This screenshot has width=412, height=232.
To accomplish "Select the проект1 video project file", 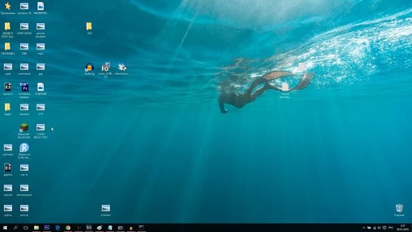I will click(x=8, y=87).
